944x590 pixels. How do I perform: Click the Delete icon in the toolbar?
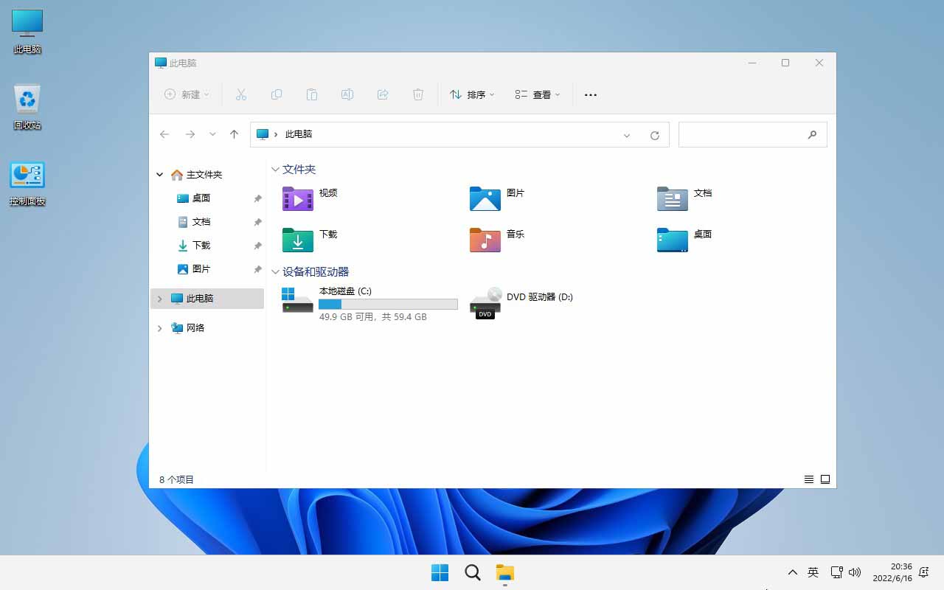(418, 94)
